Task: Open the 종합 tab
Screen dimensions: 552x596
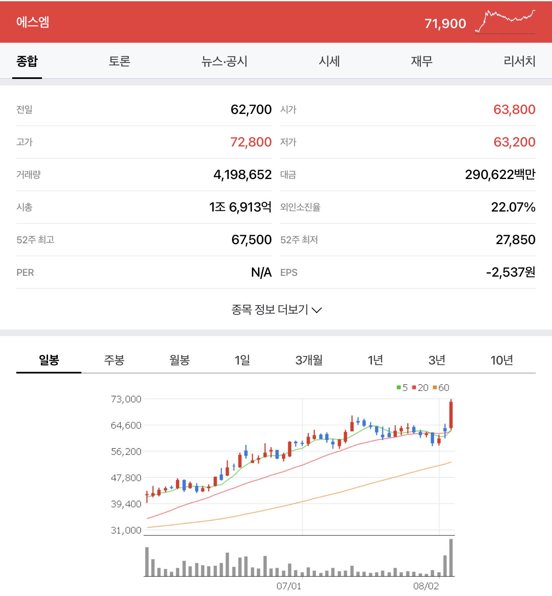Action: 27,61
